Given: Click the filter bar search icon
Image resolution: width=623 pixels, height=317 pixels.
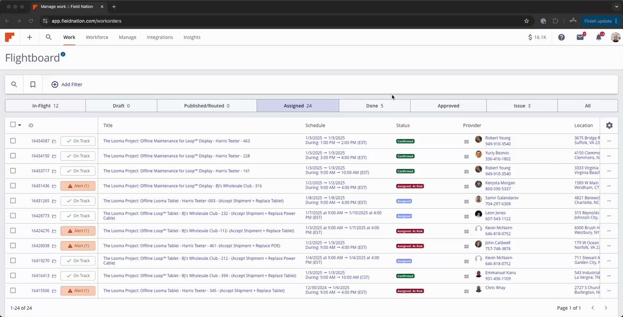Looking at the screenshot, I should (14, 85).
